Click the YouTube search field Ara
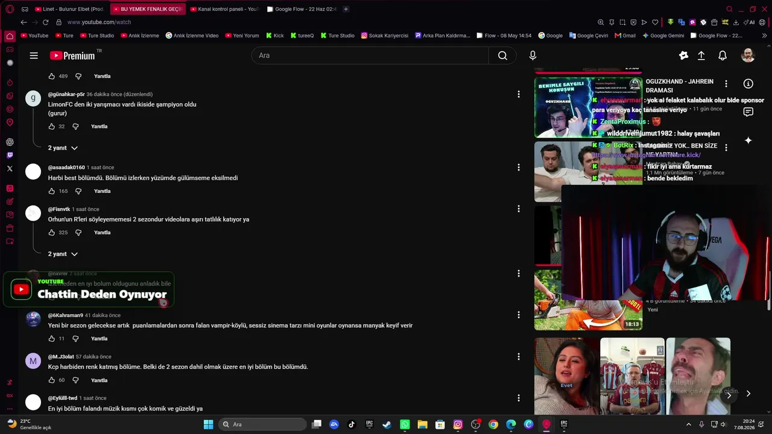The width and height of the screenshot is (772, 434). [x=370, y=55]
